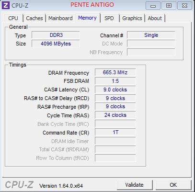This screenshot has width=195, height=192.
Task: Click the DRAM Frequency label
Action: [69, 73]
